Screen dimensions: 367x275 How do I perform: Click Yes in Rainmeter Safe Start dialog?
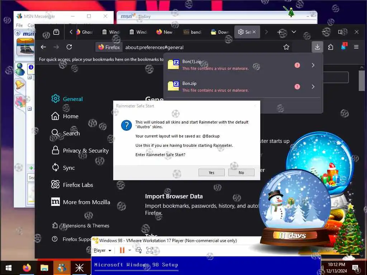tap(211, 173)
